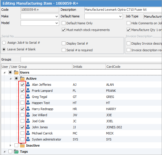
Task: Check Greg Tegal checkbox
Action: [22, 97]
